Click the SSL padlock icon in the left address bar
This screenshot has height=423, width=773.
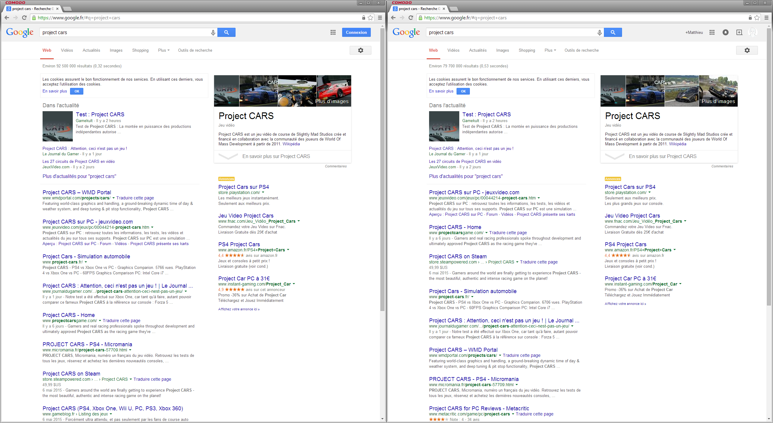tap(34, 18)
